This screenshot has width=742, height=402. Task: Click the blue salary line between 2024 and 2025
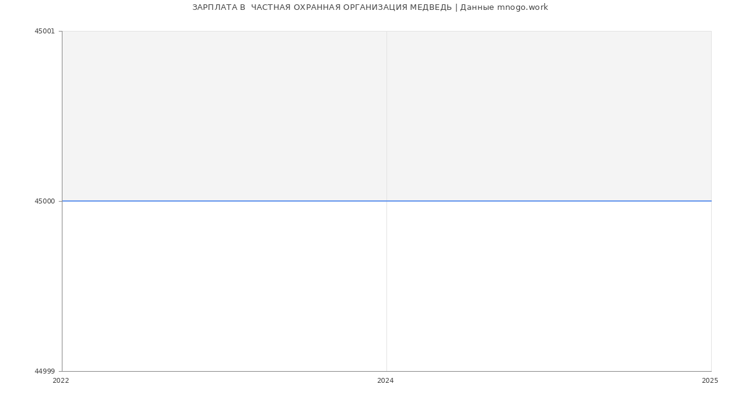point(550,201)
